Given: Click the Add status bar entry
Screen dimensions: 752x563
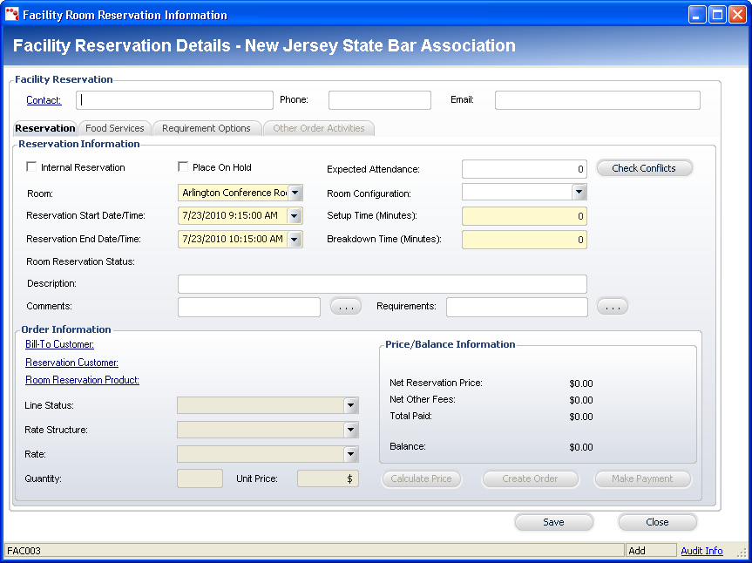Looking at the screenshot, I should [x=651, y=551].
